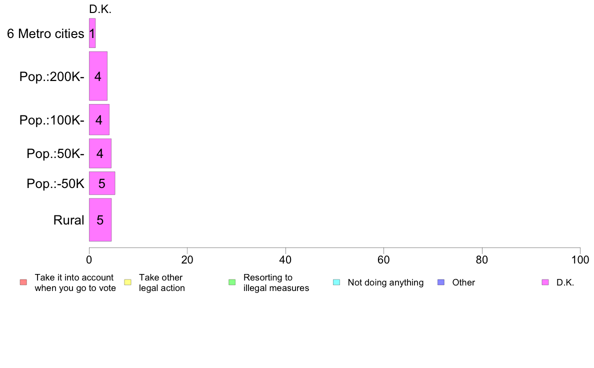Select the Pop.:50K- bar
Viewport: 594px width, 368px height.
click(100, 153)
